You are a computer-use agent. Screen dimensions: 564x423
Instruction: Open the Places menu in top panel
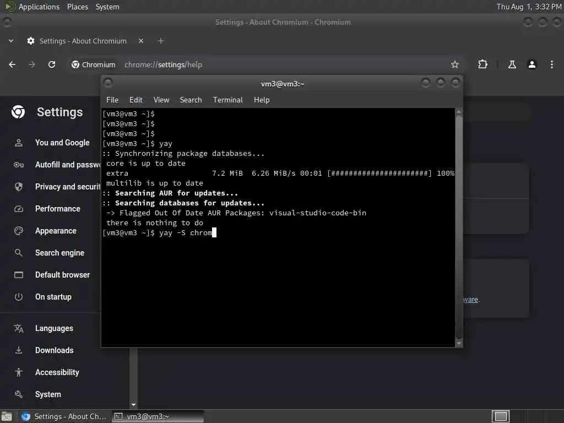77,7
